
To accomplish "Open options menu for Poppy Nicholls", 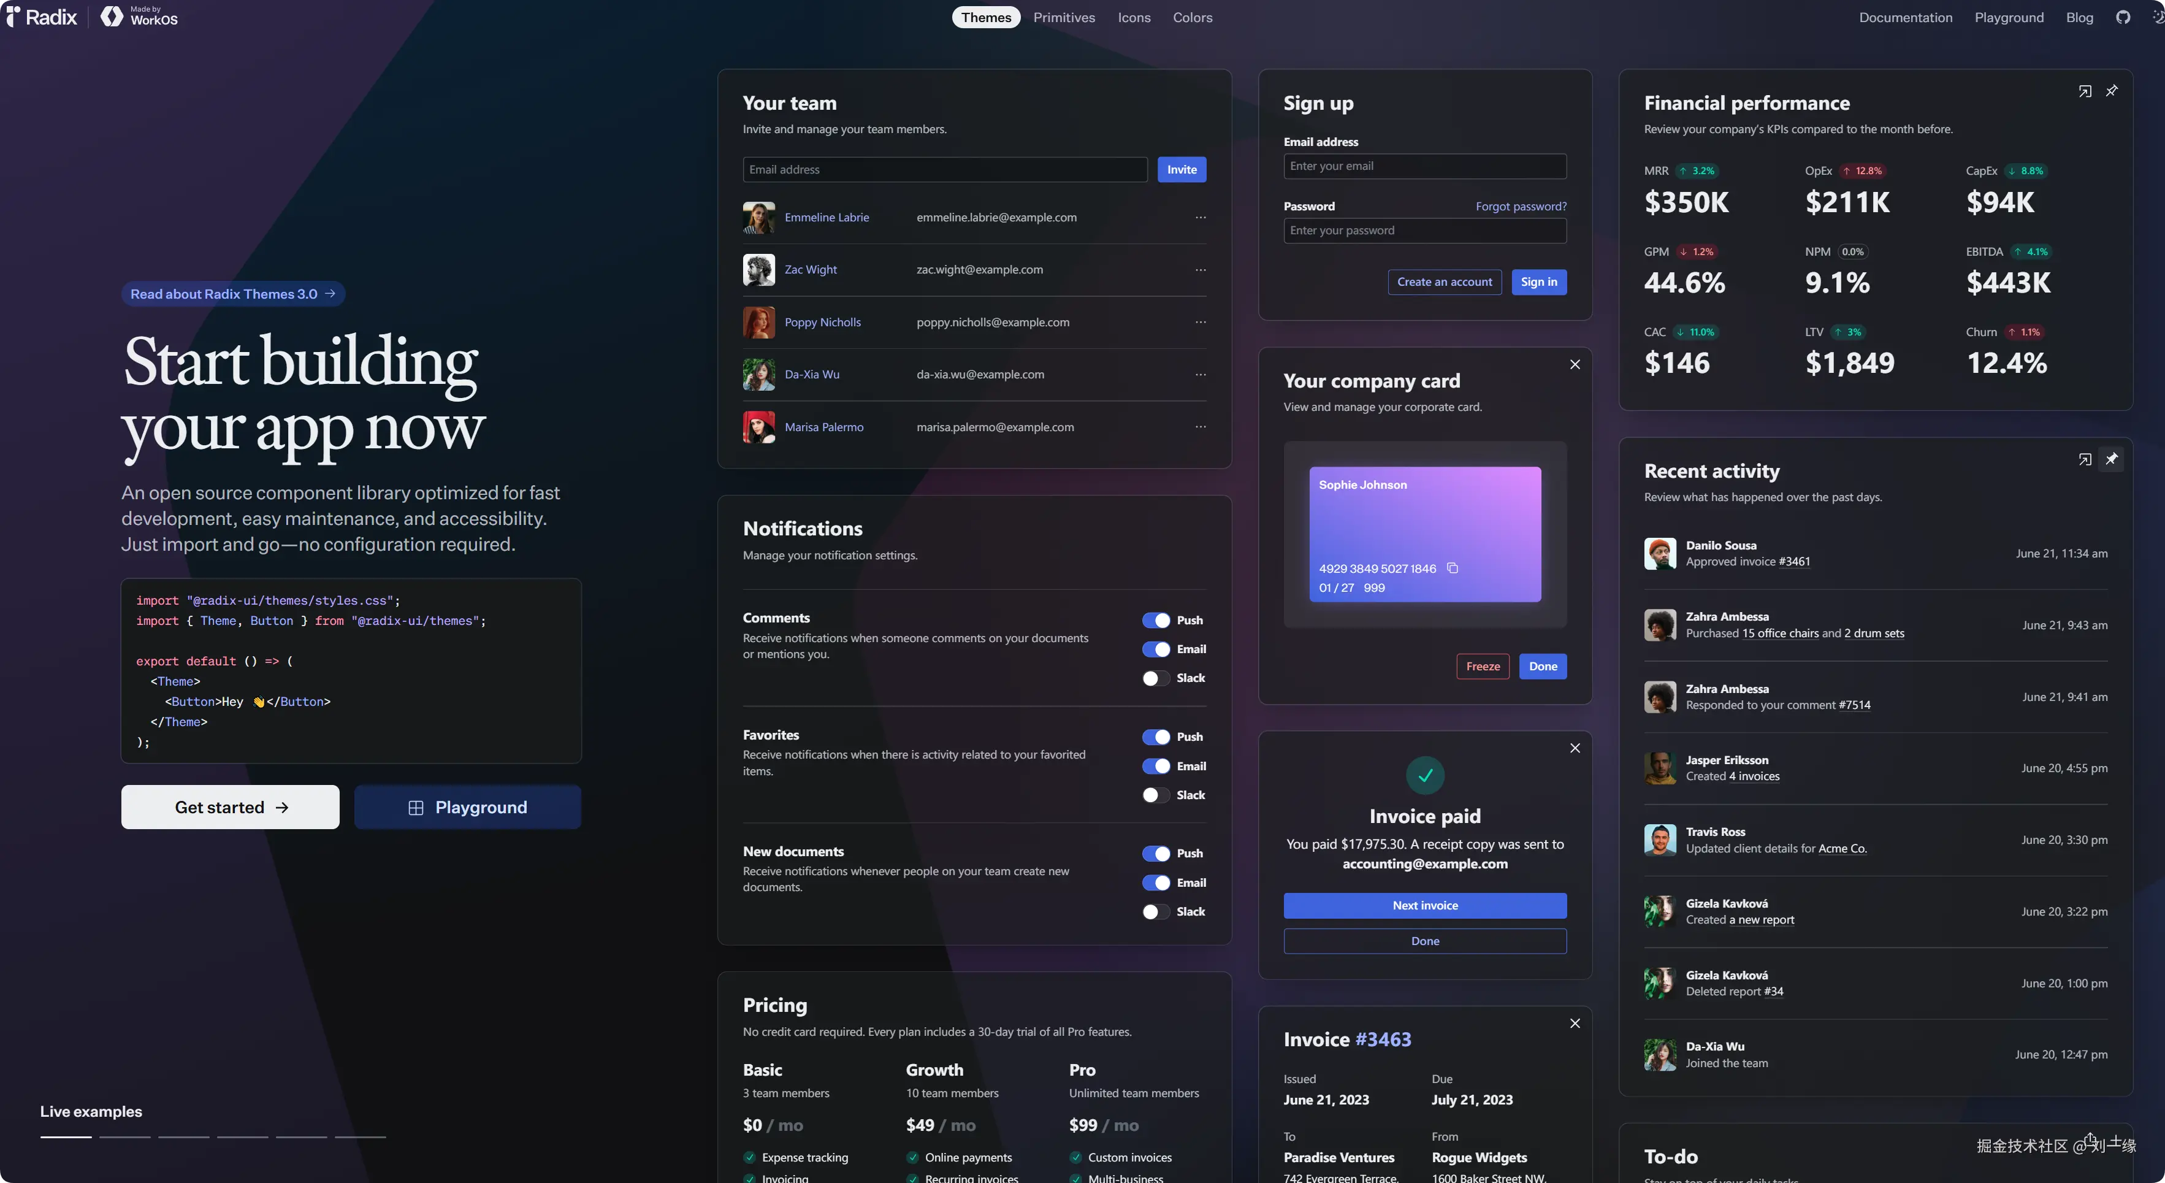I will click(x=1200, y=322).
